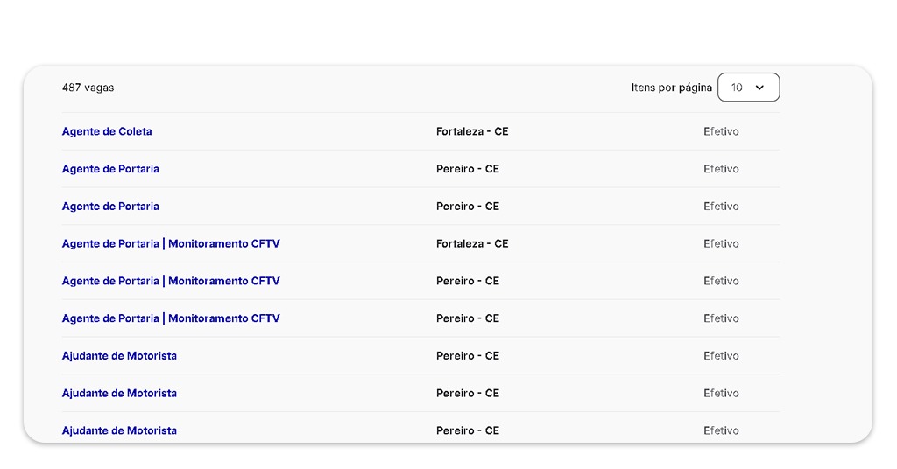The image size is (897, 469).
Task: Open the Fortaleza Agente de Portaria Monitoramento CFTV link
Action: [x=171, y=244]
